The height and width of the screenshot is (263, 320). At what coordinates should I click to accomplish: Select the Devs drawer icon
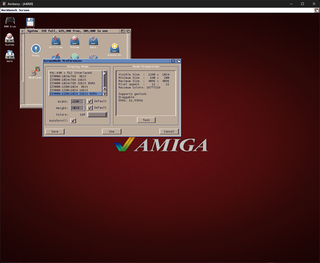pyautogui.click(x=93, y=42)
